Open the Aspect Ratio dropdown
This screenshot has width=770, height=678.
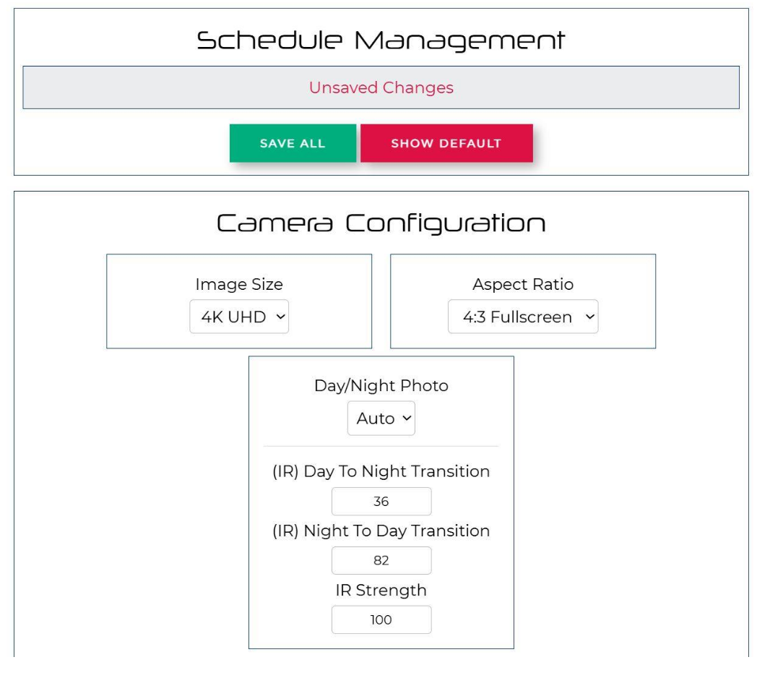tap(522, 317)
